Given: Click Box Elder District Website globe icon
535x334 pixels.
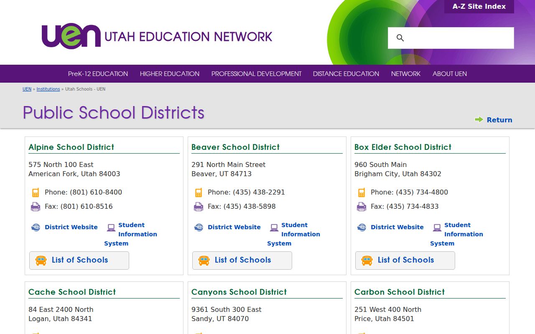Looking at the screenshot, I should click(362, 227).
